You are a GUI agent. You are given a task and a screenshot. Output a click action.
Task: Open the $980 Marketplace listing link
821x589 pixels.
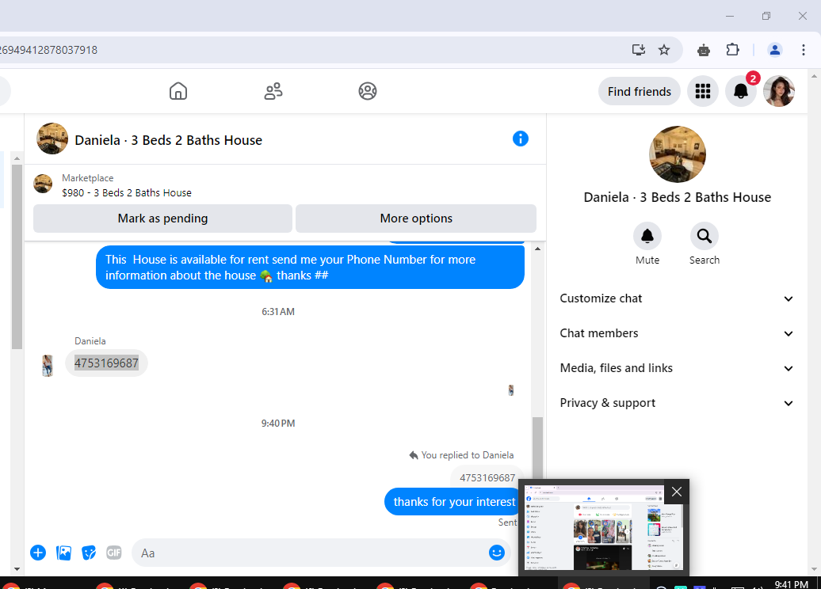click(x=126, y=193)
